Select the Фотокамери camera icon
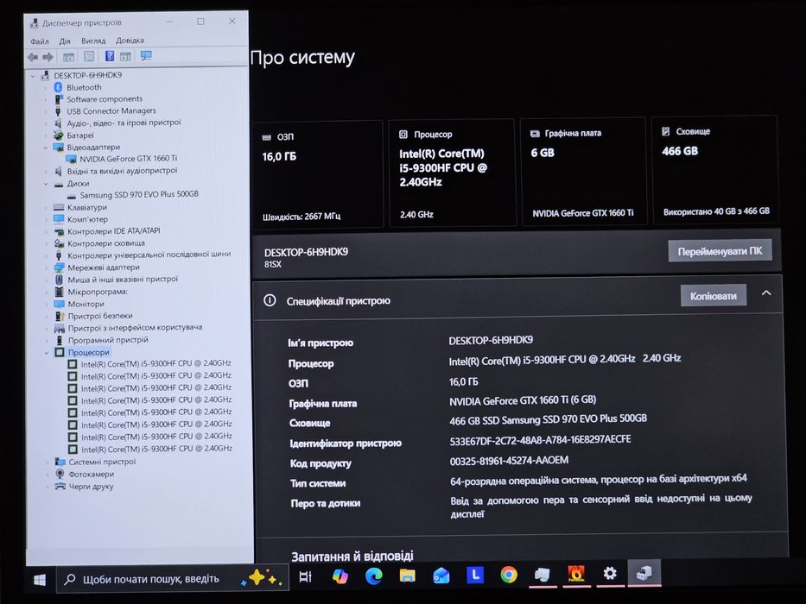This screenshot has width=806, height=604. click(x=60, y=474)
